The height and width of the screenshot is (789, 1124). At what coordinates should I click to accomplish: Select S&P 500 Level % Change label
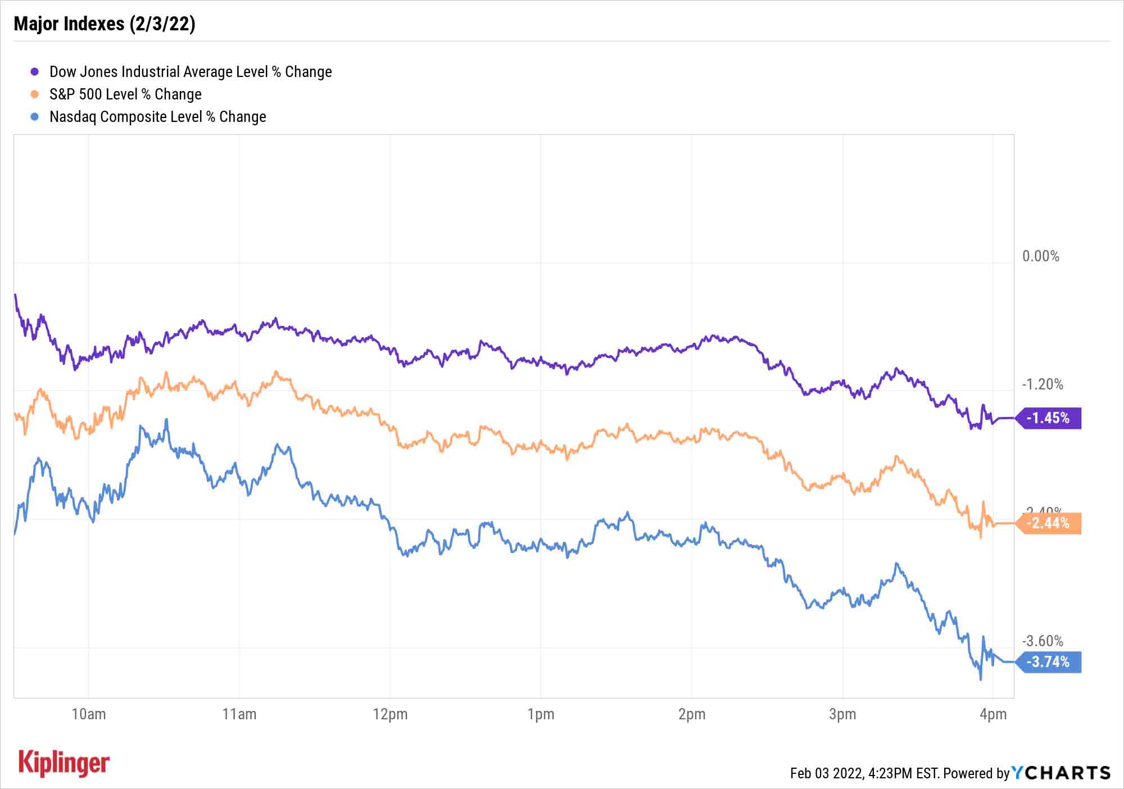[125, 94]
